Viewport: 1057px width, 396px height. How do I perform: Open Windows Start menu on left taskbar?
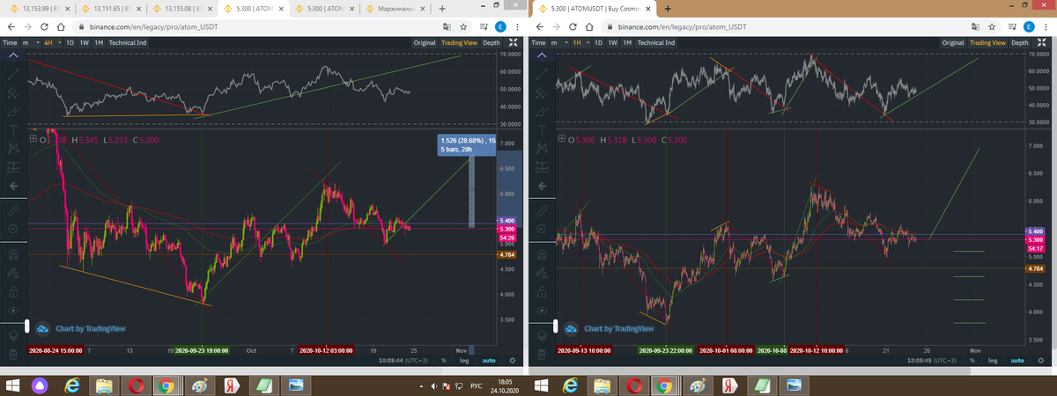[12, 386]
